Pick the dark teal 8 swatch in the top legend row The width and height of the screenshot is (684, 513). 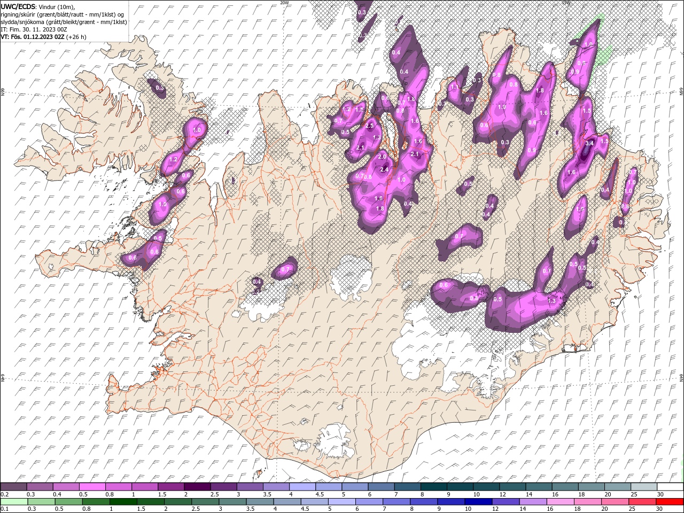click(433, 487)
